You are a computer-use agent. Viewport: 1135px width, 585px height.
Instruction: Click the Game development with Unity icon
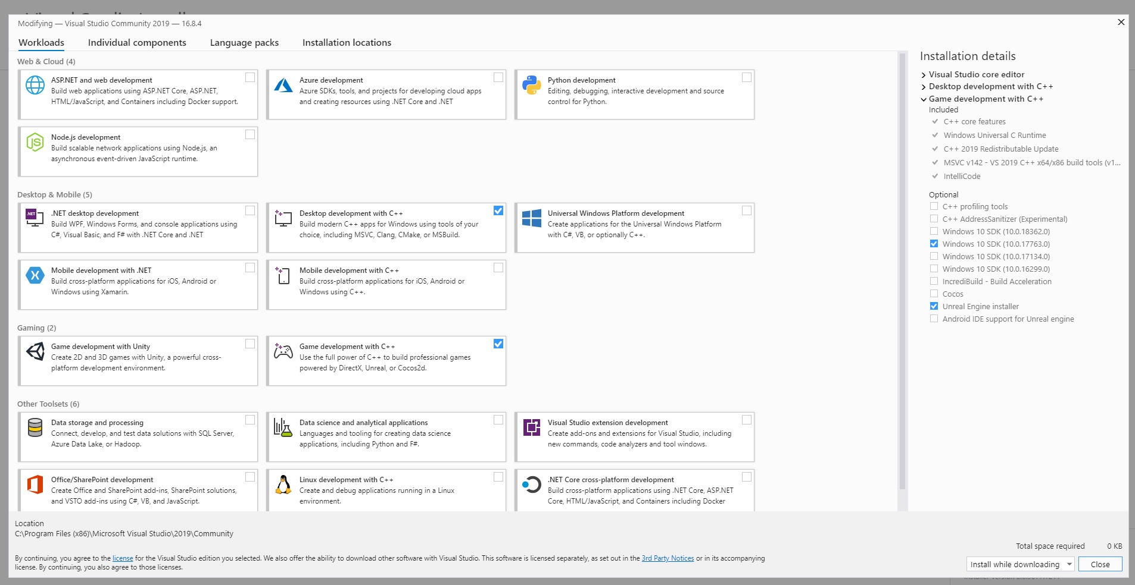click(x=35, y=351)
